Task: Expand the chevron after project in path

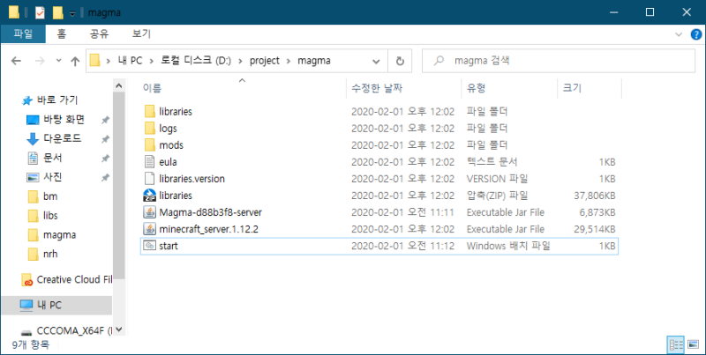Action: pos(289,61)
